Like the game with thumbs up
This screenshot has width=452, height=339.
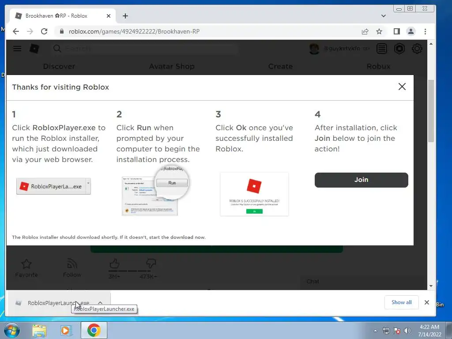114,264
